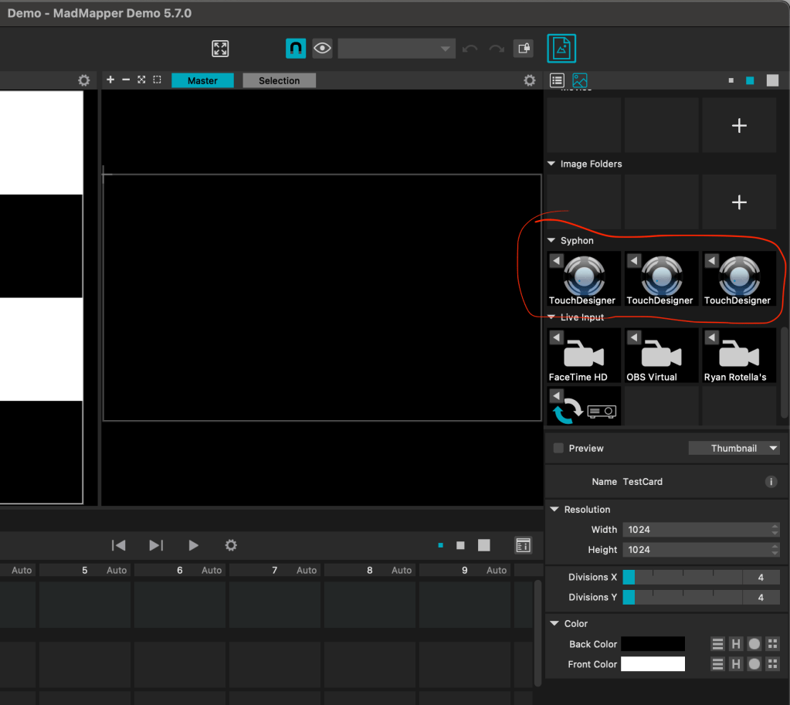Select the Master tab
The height and width of the screenshot is (705, 790).
coord(202,80)
